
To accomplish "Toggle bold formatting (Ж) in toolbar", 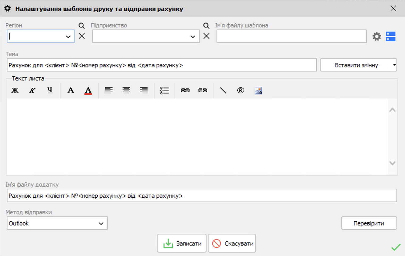I will [x=15, y=90].
